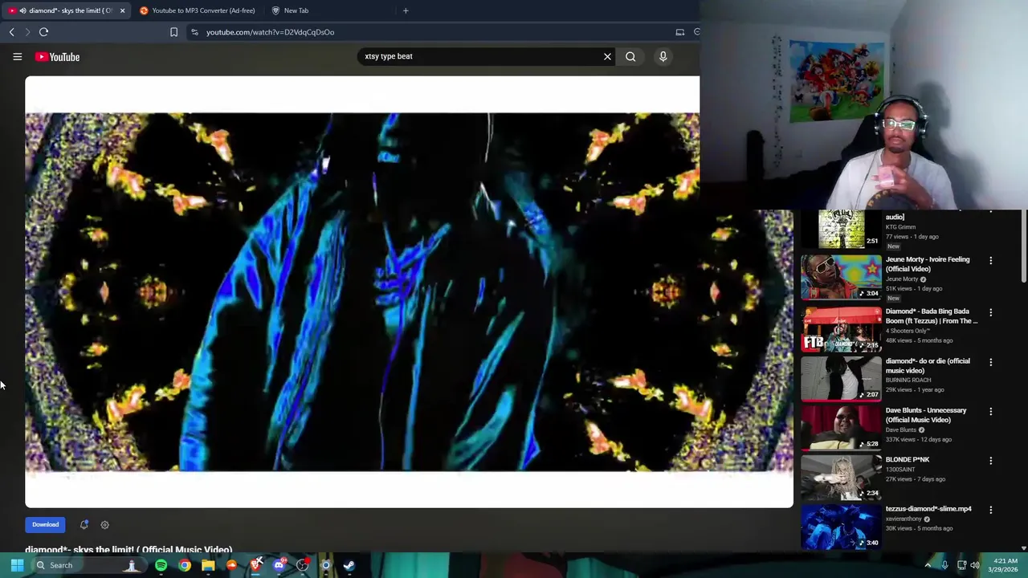Click the 'KTG Grimm' channel name
The image size is (1028, 578).
coord(900,227)
